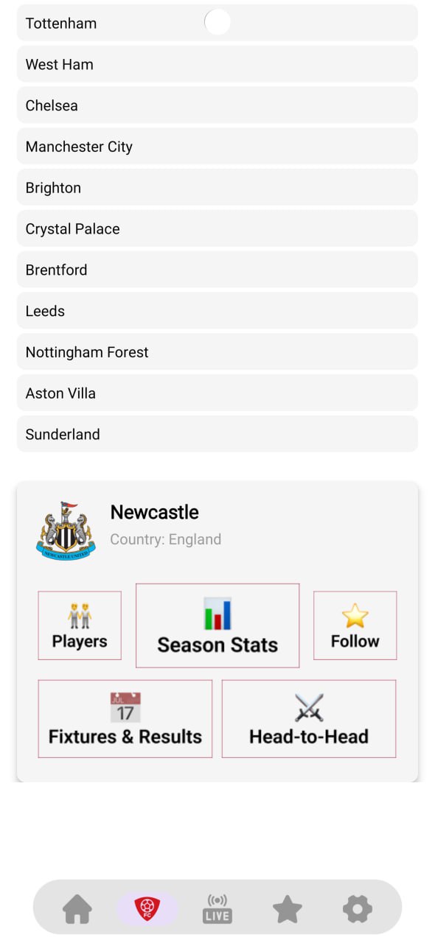This screenshot has height=943, width=435.
Task: Select the calendar icon on Fixtures & Results
Action: tap(125, 706)
